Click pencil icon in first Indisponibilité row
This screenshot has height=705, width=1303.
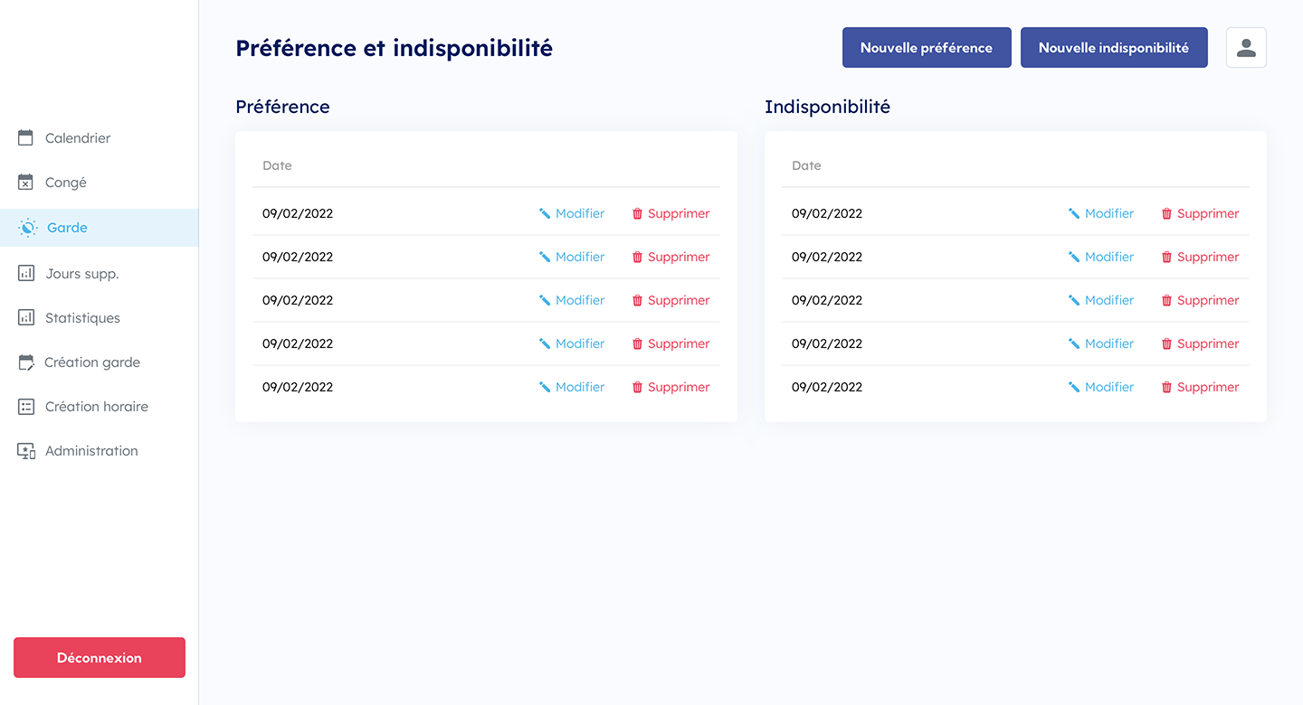tap(1074, 214)
